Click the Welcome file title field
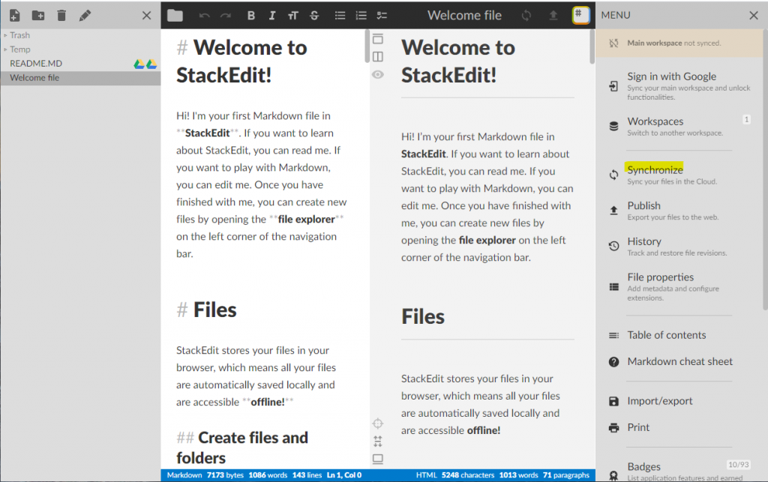 [x=464, y=16]
